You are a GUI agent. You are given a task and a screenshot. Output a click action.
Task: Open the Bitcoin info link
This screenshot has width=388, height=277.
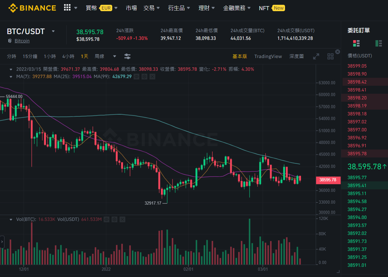(22, 41)
